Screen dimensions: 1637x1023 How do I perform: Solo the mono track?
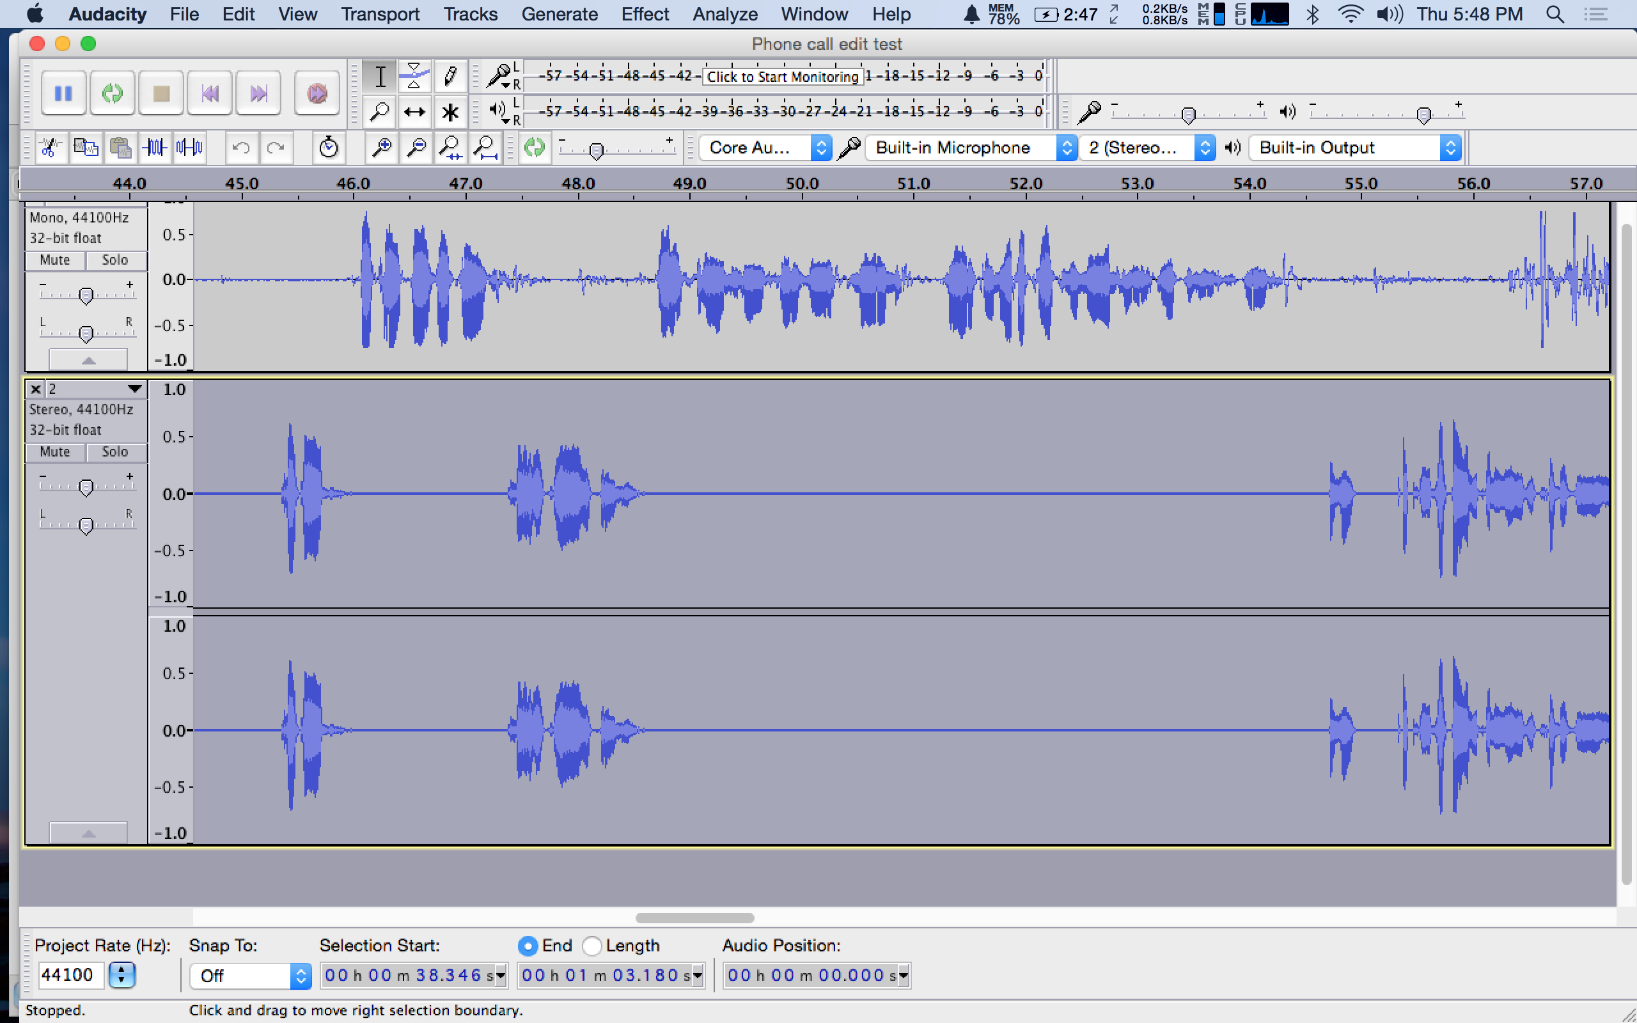pos(115,260)
